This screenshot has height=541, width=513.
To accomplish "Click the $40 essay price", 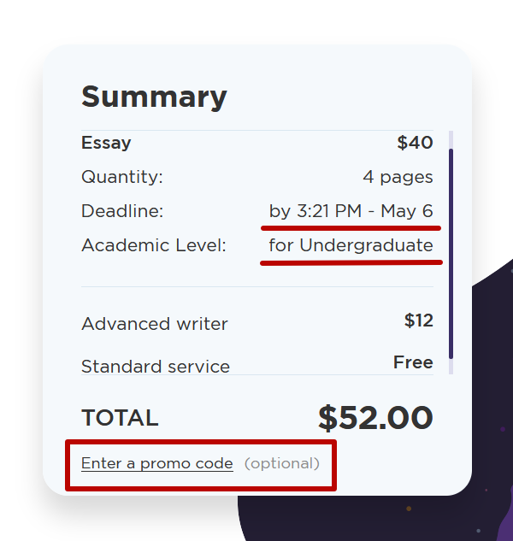I will click(415, 143).
